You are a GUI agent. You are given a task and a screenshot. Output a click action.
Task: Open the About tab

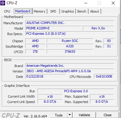point(95,11)
